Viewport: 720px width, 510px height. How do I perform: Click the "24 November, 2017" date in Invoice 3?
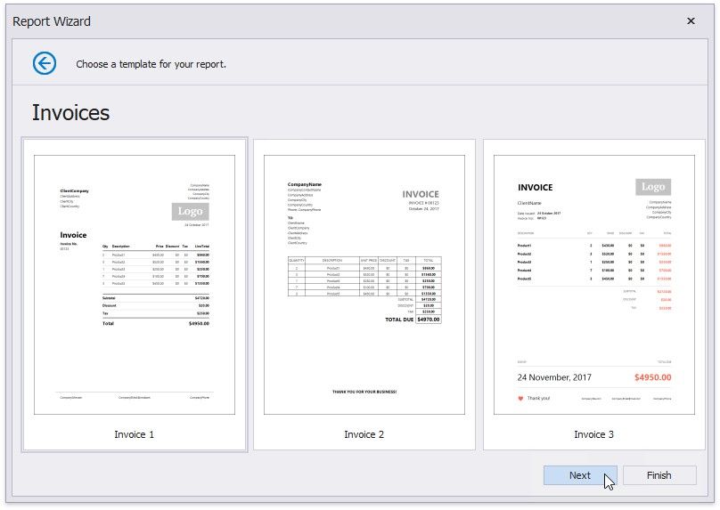554,377
